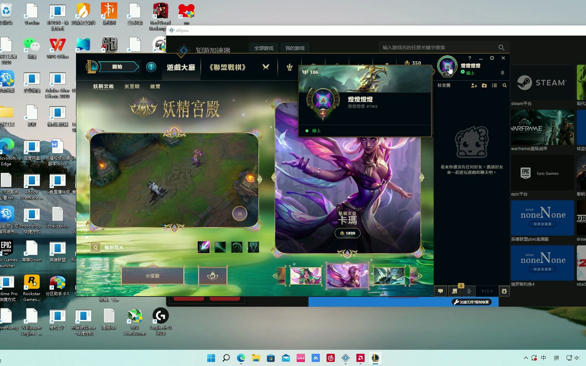Viewport: 586px width, 366px height.
Task: Open the 我的游戏 tab in zhiyou window
Action: click(295, 48)
